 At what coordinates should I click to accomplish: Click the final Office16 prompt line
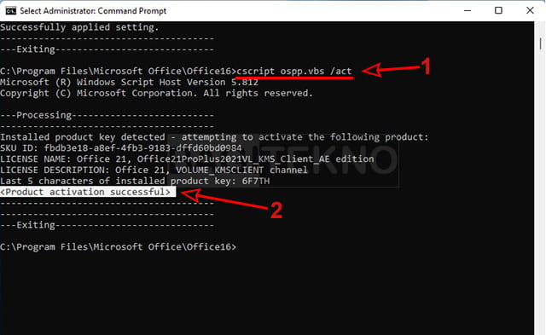[x=118, y=247]
